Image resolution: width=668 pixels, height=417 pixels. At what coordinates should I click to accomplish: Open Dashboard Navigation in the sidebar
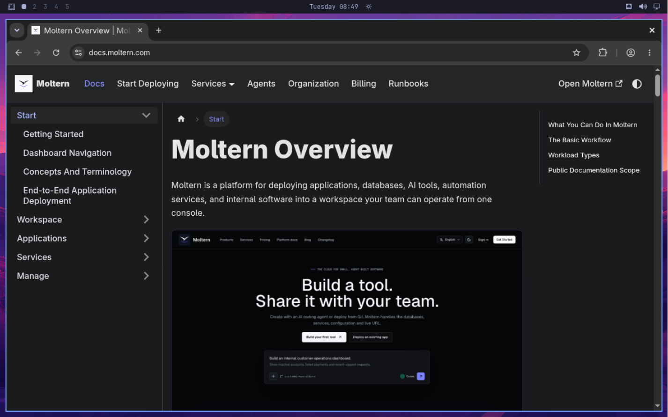(67, 153)
